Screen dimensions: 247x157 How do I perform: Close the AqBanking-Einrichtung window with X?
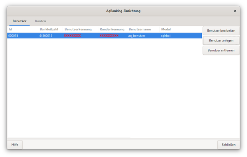[235, 11]
